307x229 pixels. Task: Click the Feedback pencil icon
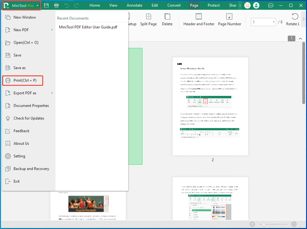pos(8,131)
